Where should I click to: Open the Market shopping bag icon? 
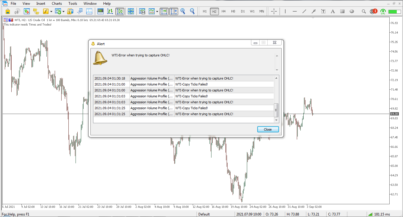[8, 12]
